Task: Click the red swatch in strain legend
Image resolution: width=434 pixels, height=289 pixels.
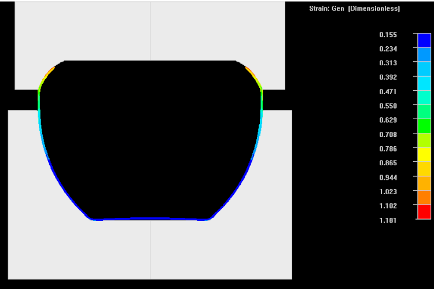Action: [x=424, y=212]
